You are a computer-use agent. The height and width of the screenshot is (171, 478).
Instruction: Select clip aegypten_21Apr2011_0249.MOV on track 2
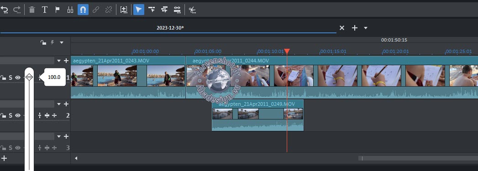point(257,115)
